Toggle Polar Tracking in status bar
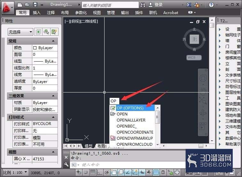The height and width of the screenshot is (177, 242). pyautogui.click(x=106, y=173)
